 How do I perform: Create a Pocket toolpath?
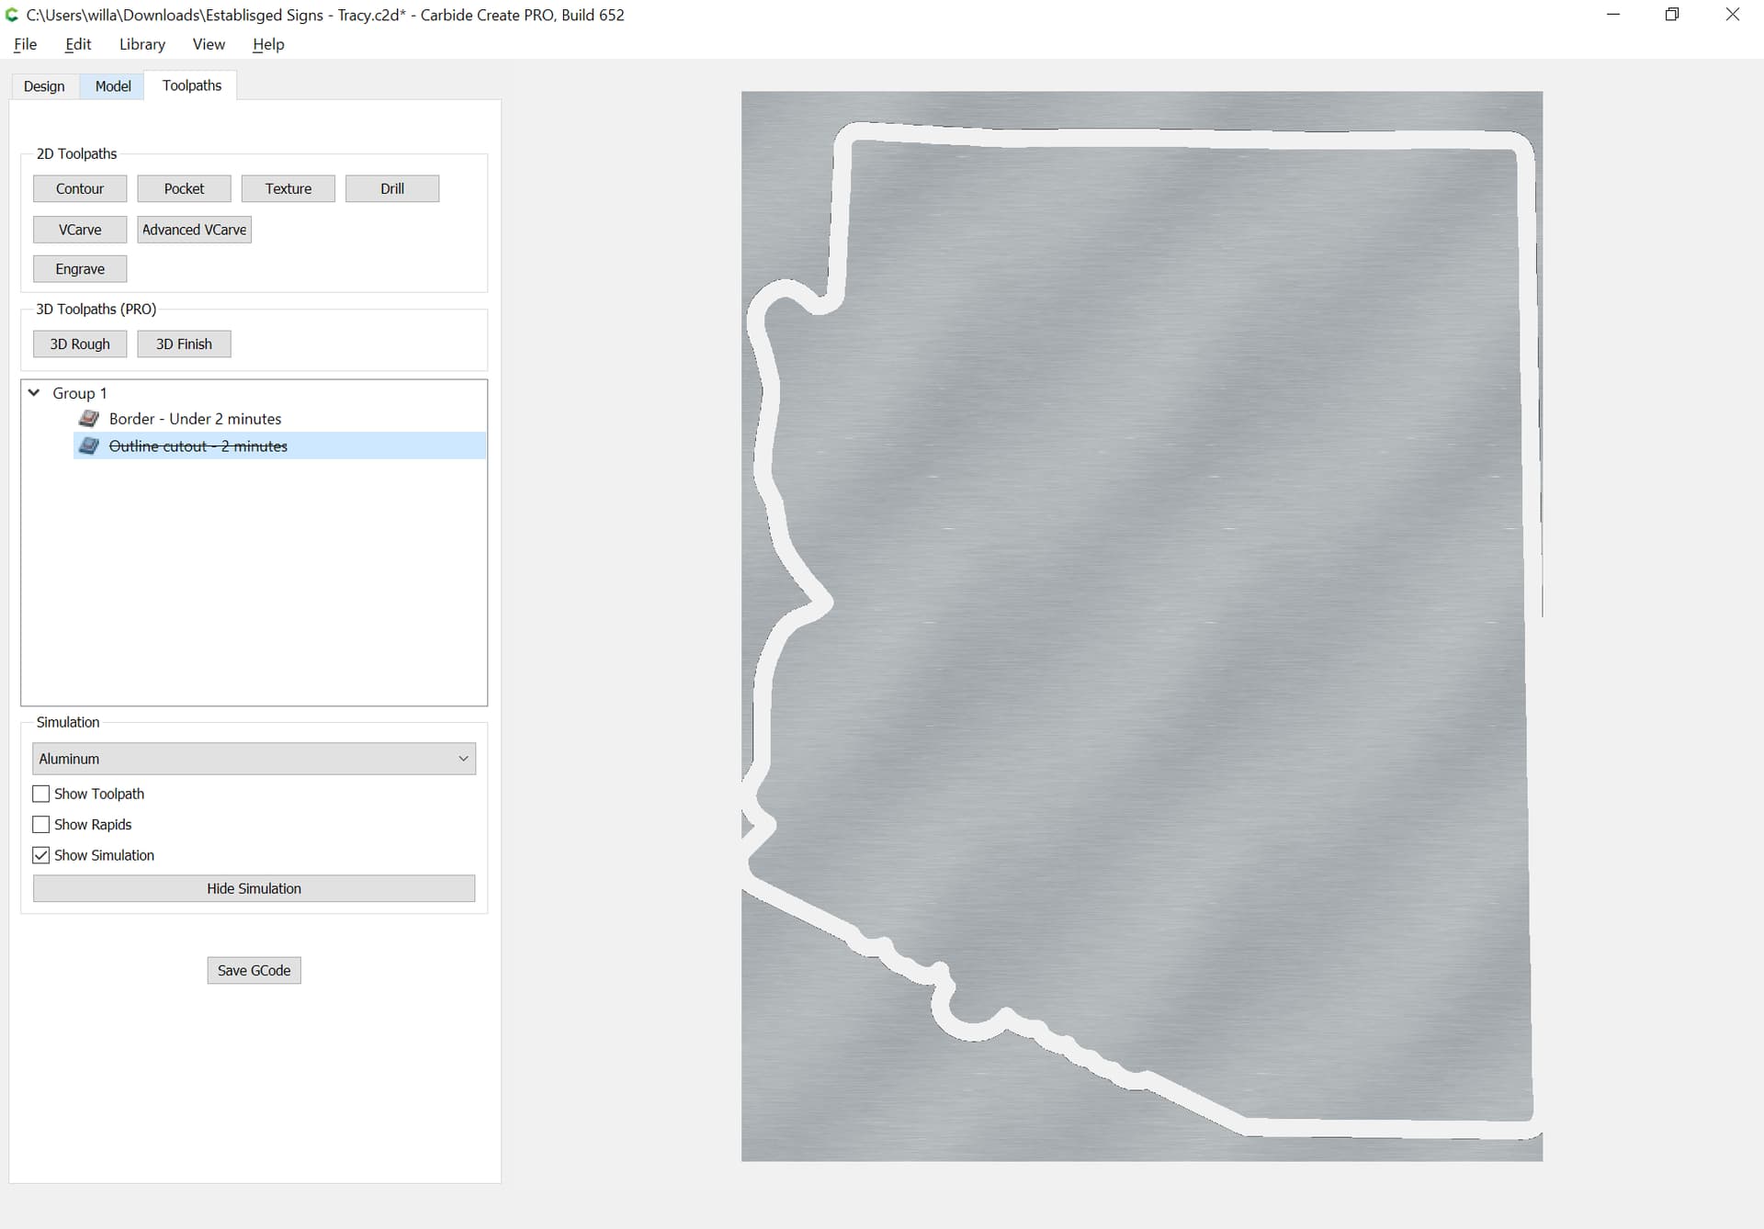(184, 188)
